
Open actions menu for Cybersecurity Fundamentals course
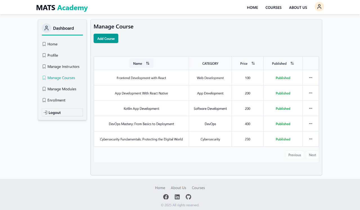[310, 139]
